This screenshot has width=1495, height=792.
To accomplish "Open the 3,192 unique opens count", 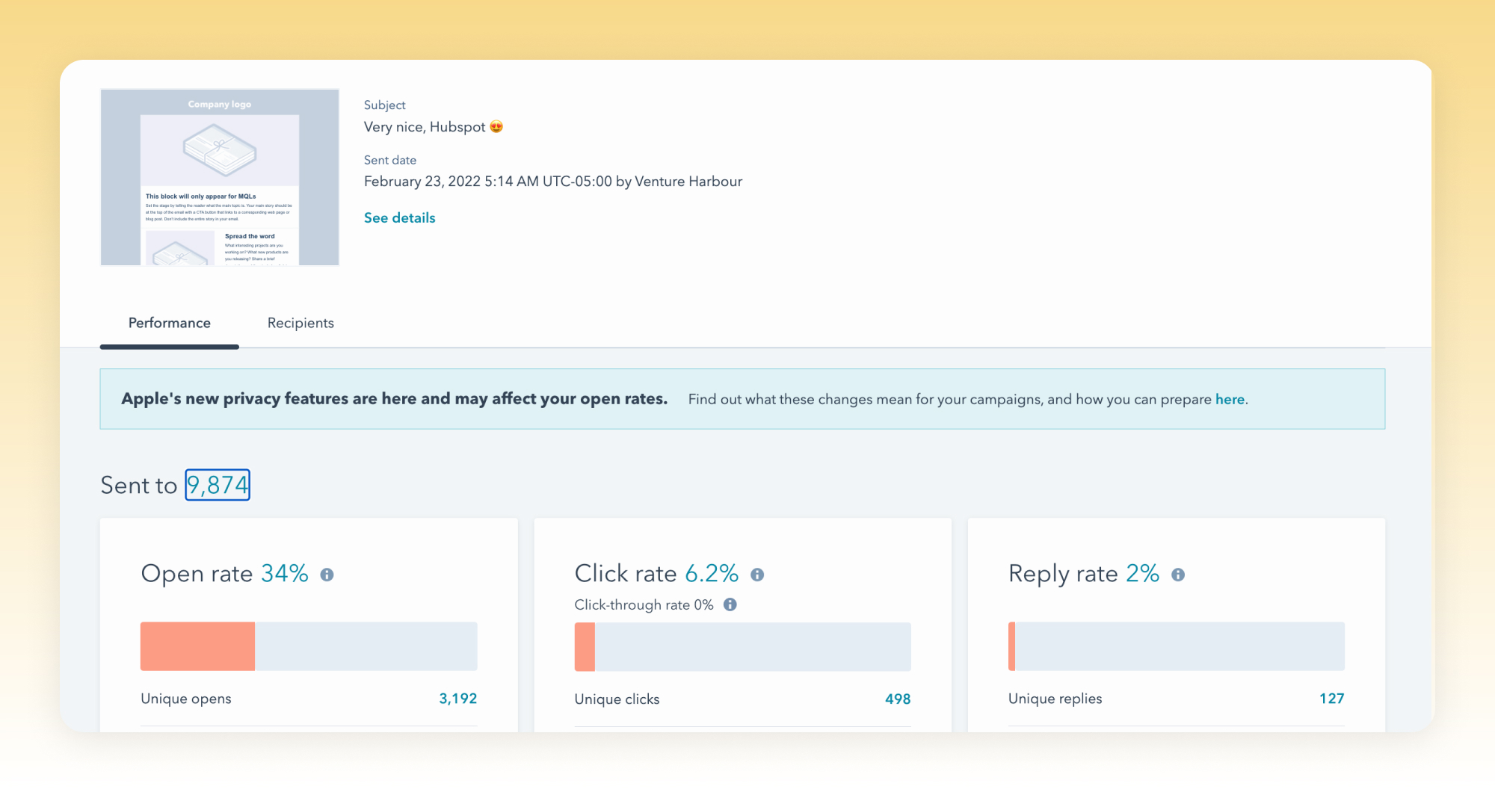I will (458, 699).
